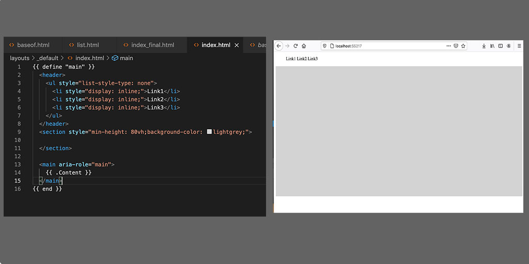
Task: Switch to the list.html editor tab
Action: coord(88,45)
